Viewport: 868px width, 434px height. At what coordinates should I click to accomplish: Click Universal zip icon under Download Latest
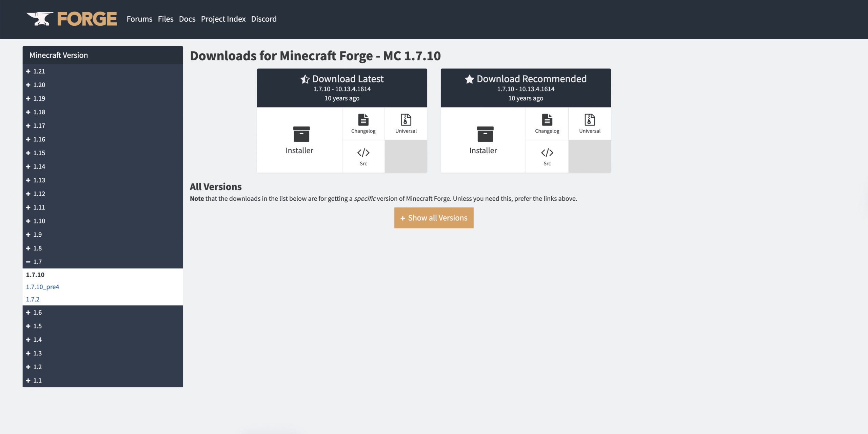pos(406,120)
